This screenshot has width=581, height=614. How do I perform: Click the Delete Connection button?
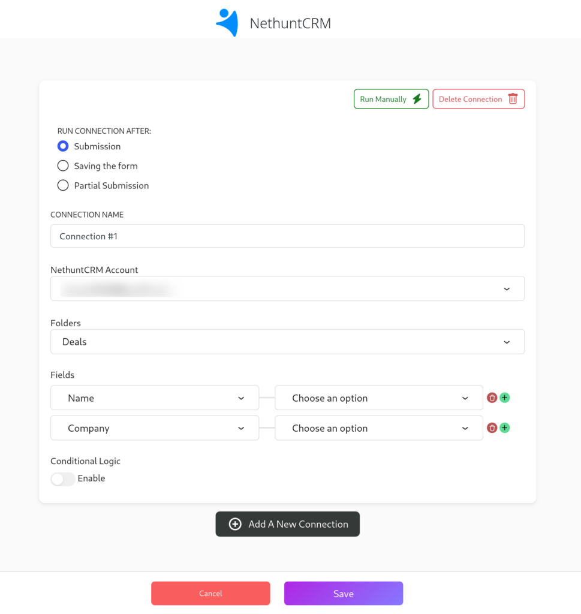coord(478,99)
